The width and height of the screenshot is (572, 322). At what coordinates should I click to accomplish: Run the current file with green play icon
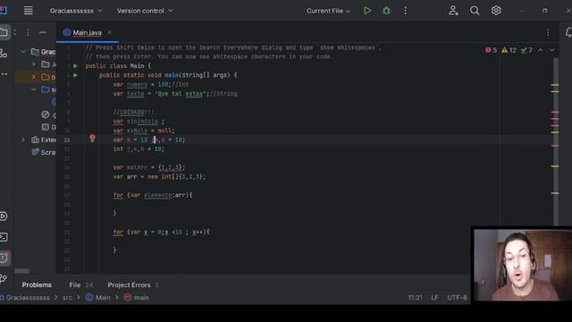367,11
